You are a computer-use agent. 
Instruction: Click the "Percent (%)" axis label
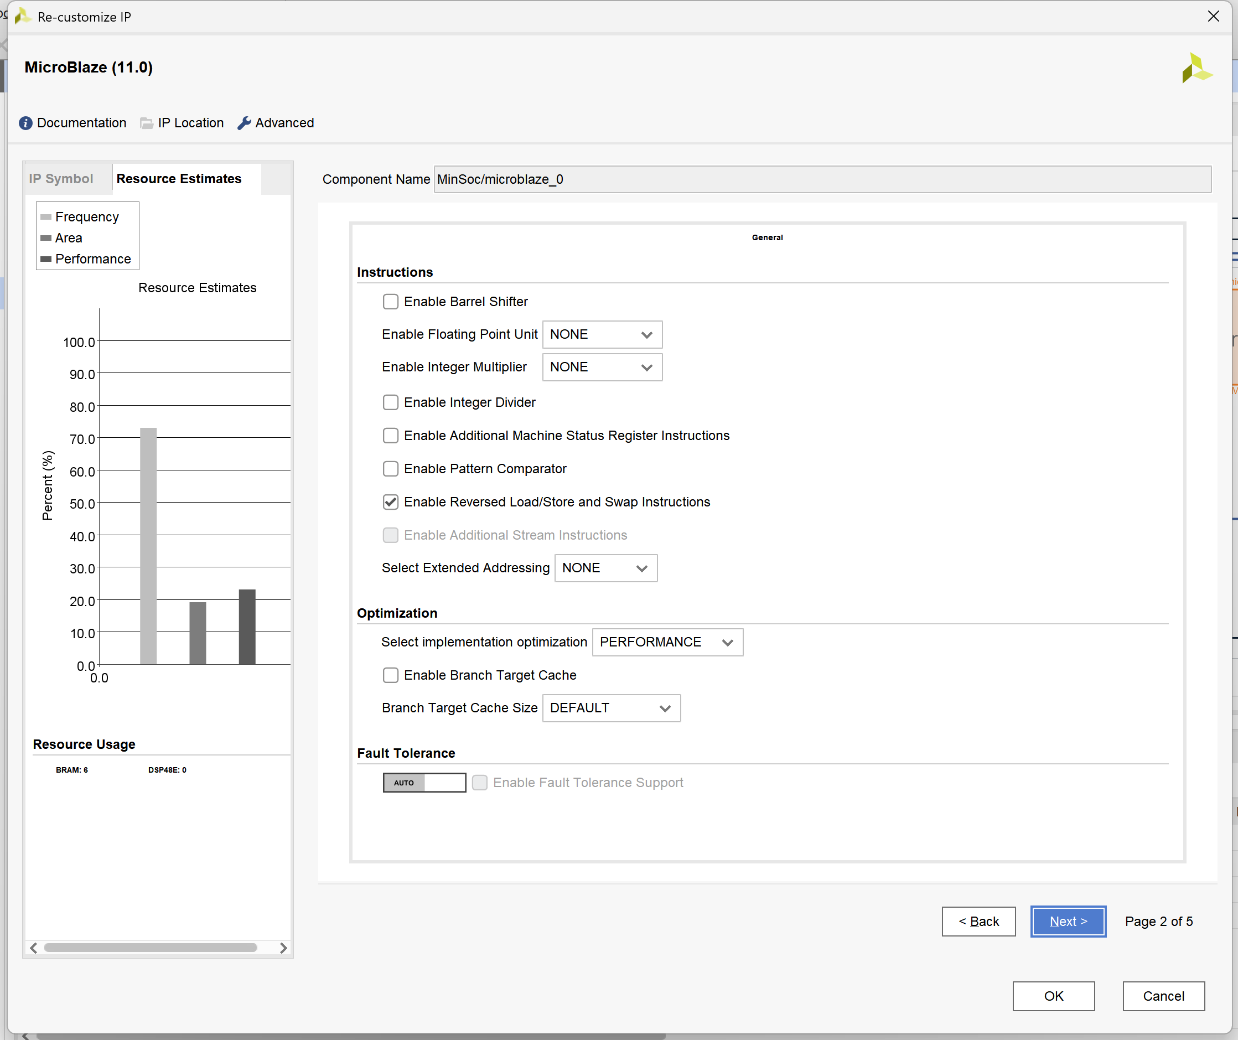click(x=48, y=486)
